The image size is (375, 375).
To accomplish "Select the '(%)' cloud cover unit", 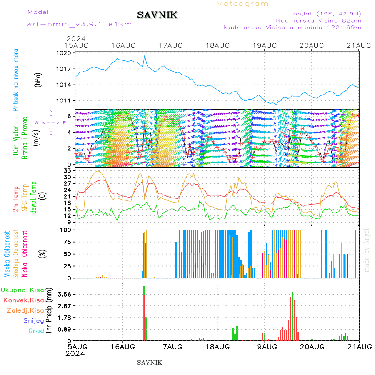I will [x=42, y=253].
